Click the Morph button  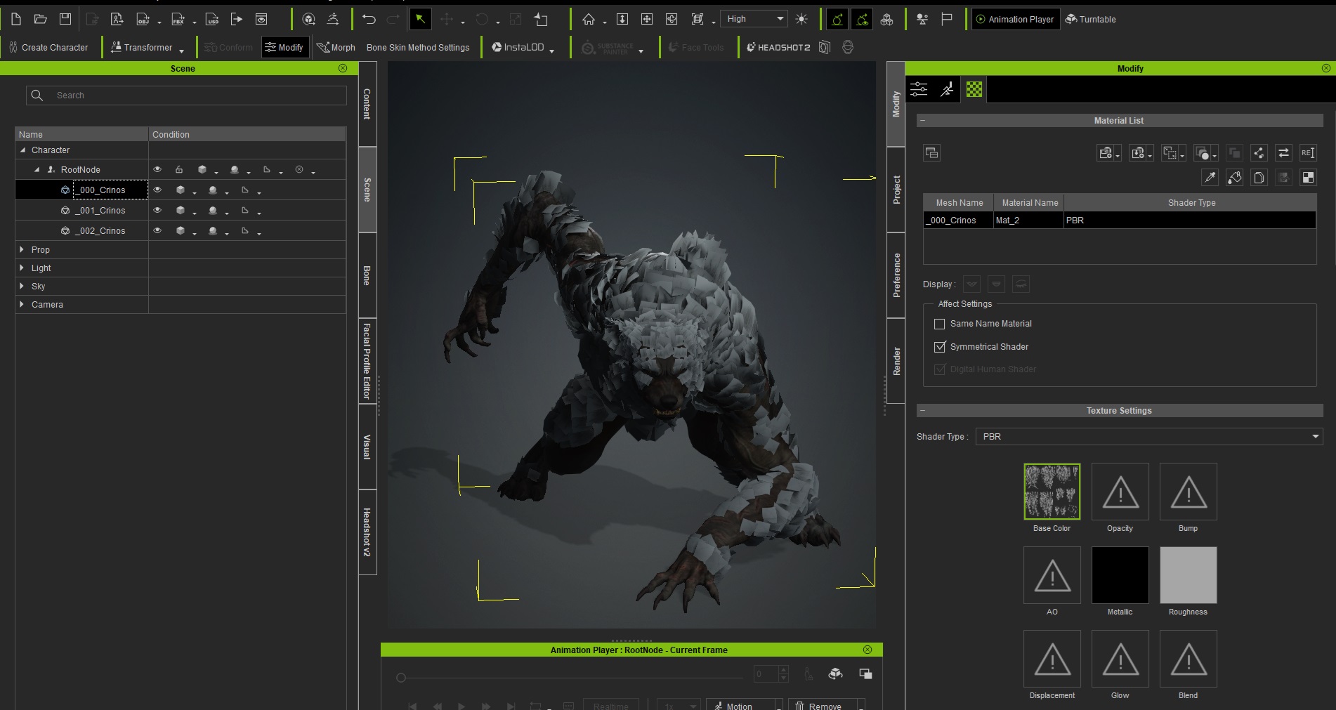[336, 47]
